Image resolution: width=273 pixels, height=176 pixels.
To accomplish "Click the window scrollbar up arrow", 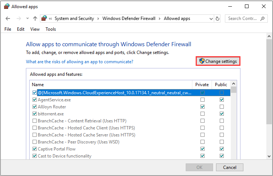I will click(x=269, y=36).
